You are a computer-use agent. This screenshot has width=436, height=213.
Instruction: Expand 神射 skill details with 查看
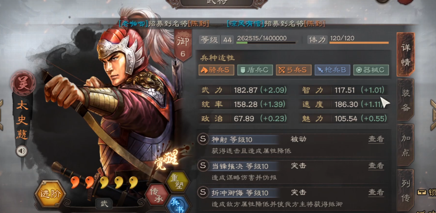[376, 139]
